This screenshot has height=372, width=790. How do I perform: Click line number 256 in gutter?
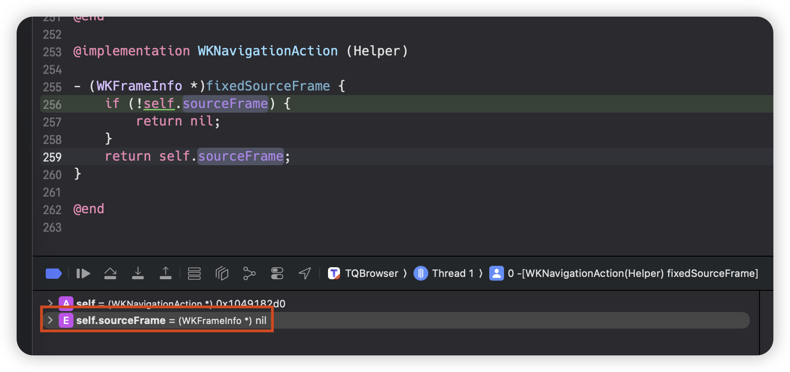[x=52, y=105]
